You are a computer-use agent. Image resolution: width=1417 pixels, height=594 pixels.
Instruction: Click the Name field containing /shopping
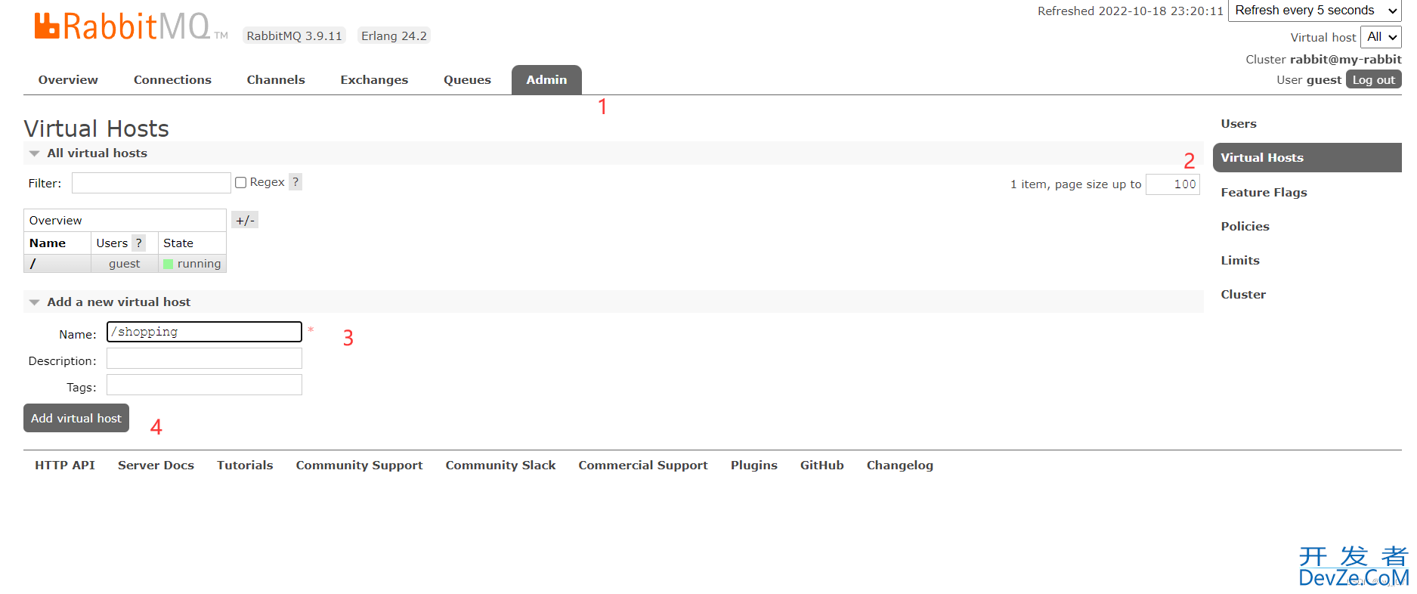204,332
